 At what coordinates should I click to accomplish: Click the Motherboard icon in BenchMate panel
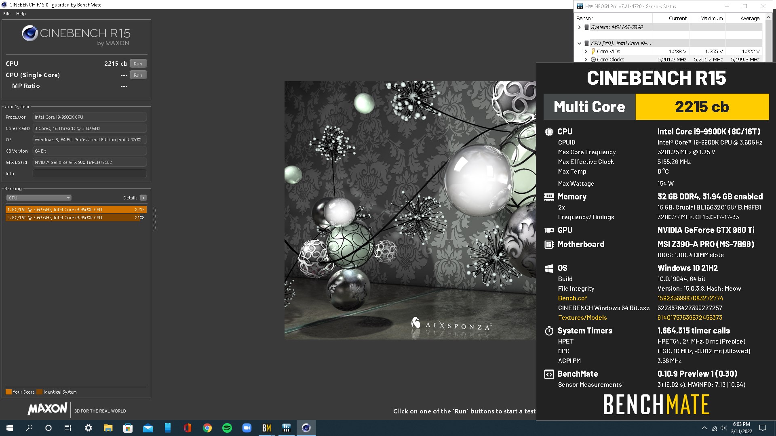click(x=549, y=244)
